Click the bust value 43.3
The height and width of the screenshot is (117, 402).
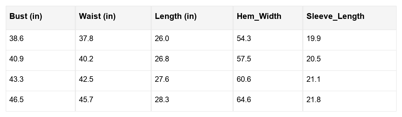17,79
